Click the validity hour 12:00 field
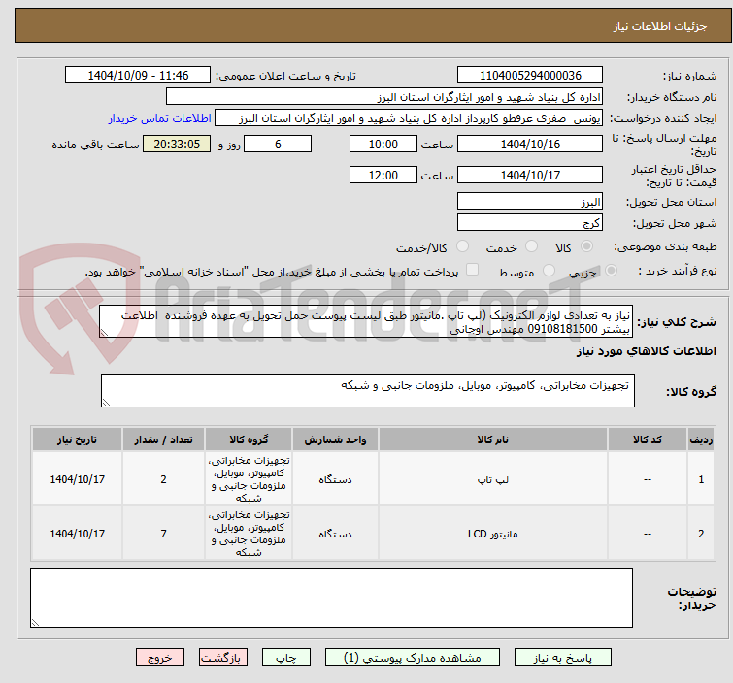 [x=383, y=175]
